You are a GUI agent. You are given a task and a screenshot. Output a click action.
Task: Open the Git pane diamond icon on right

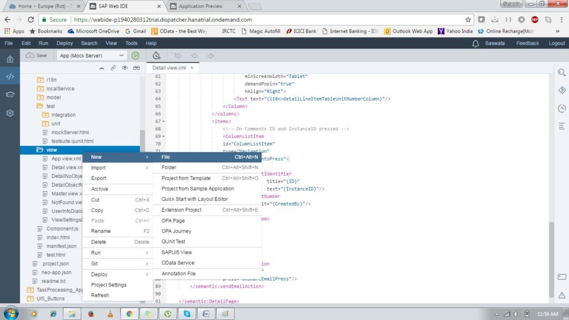pos(562,90)
